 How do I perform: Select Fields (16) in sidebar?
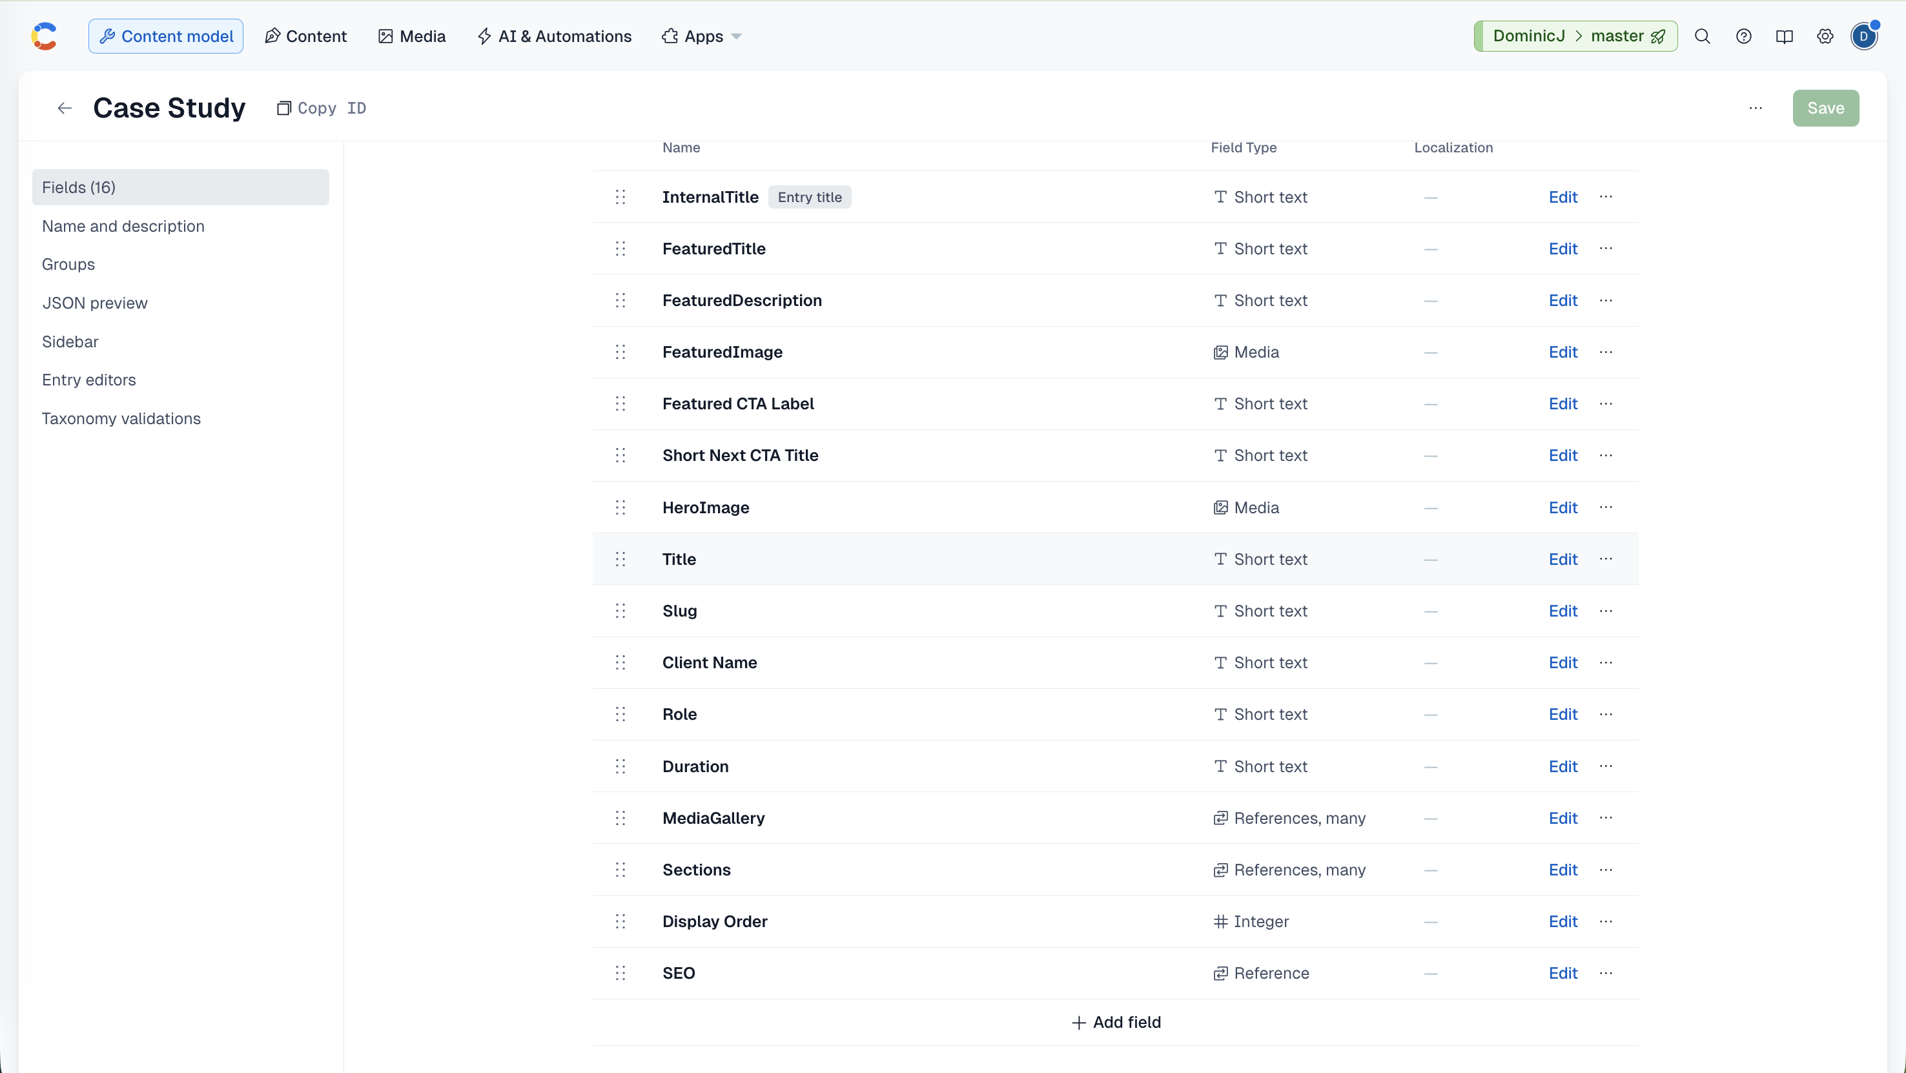pyautogui.click(x=181, y=187)
